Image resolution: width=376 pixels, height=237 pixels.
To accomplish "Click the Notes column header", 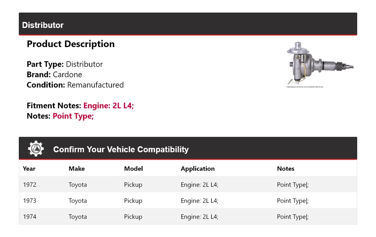I will pyautogui.click(x=286, y=169).
